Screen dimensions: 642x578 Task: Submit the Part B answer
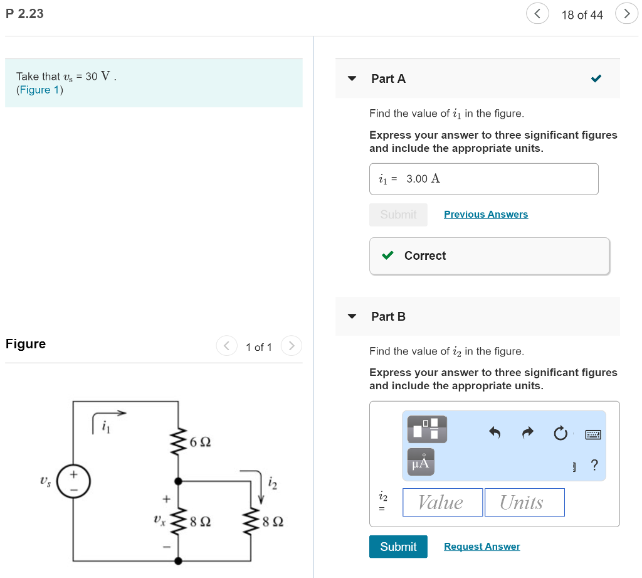point(398,546)
